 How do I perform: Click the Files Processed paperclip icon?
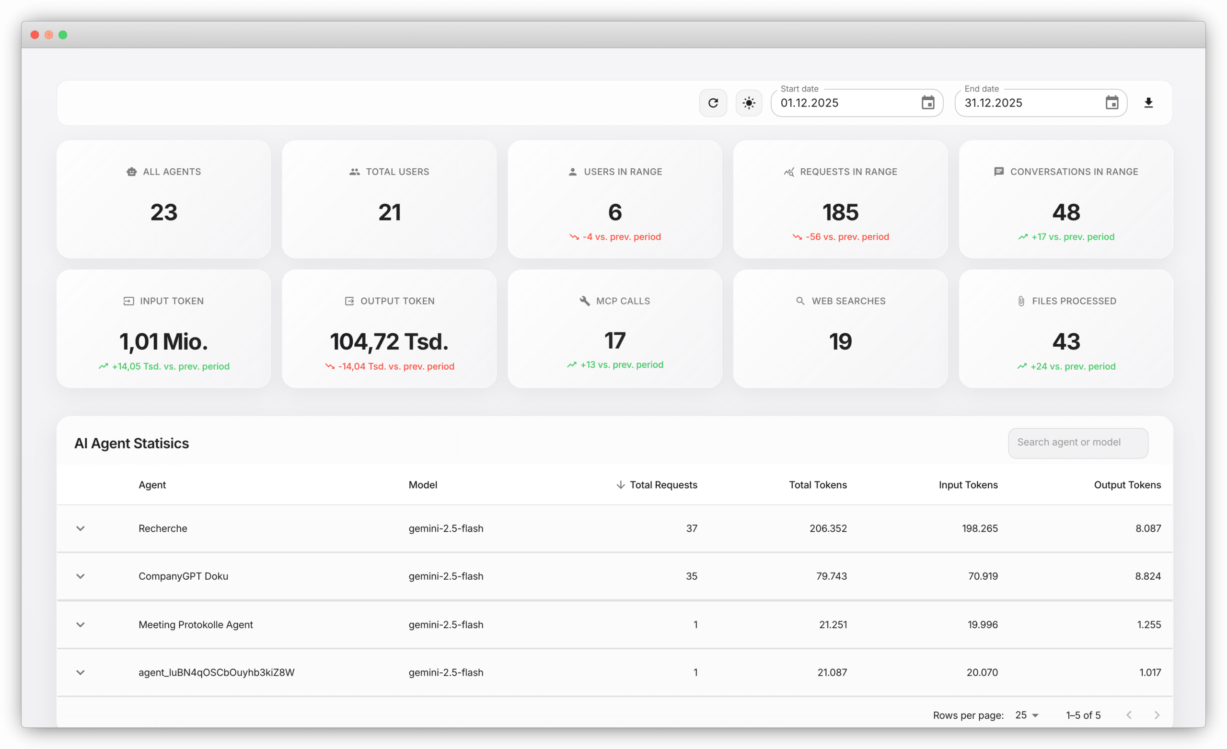point(1021,301)
